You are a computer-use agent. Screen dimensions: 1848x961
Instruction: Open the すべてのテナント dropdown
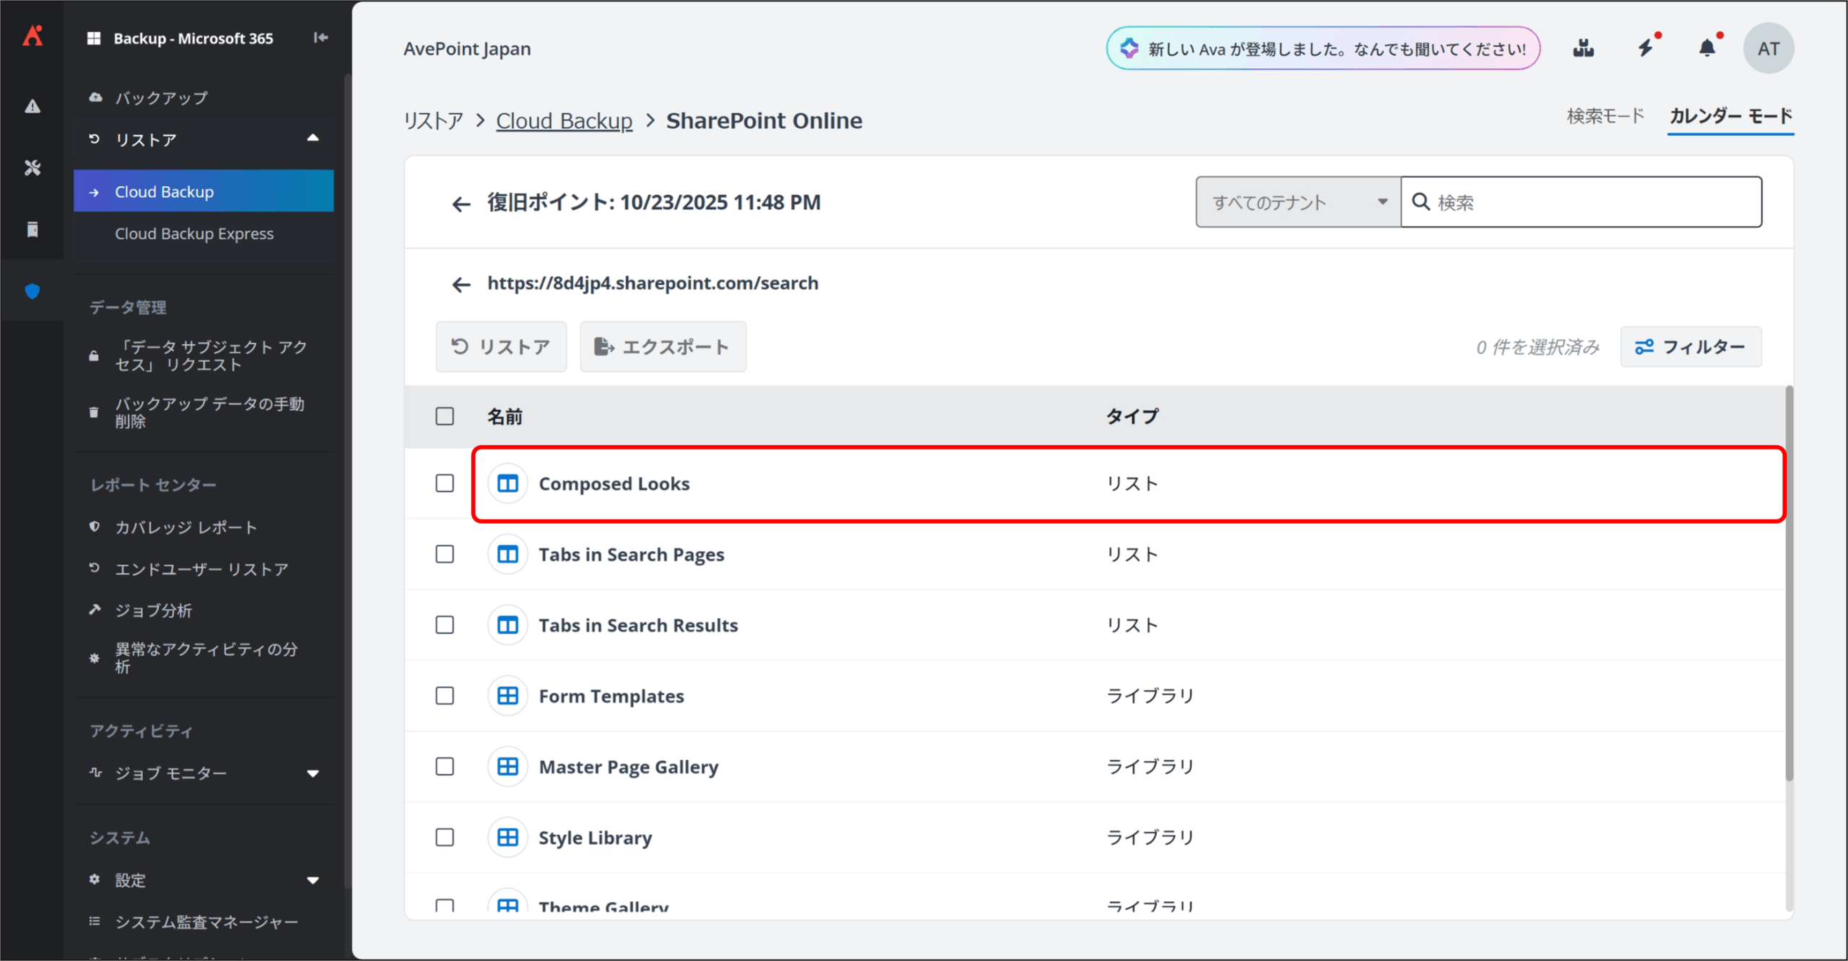[x=1298, y=203]
